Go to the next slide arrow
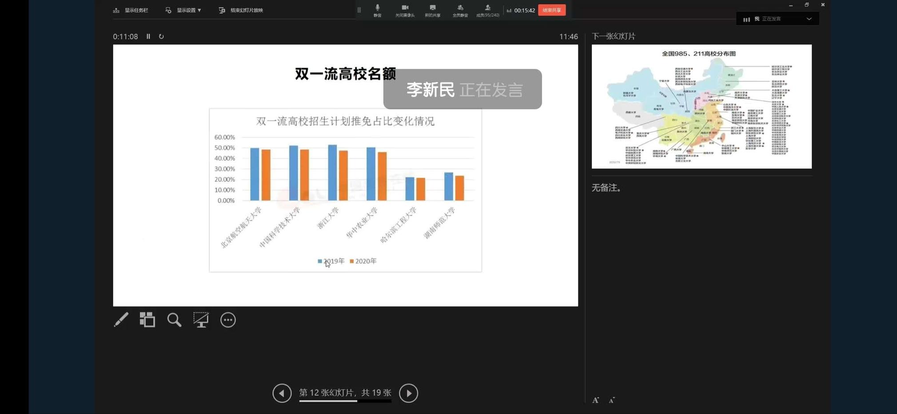The width and height of the screenshot is (897, 414). pos(408,393)
